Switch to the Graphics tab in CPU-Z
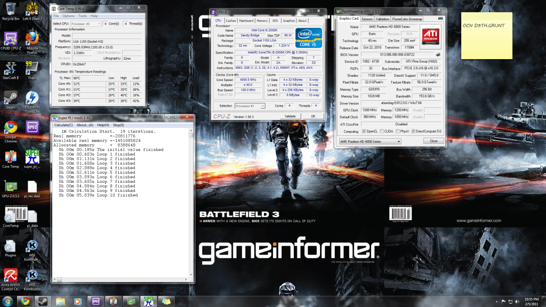The width and height of the screenshot is (546, 307). (288, 21)
